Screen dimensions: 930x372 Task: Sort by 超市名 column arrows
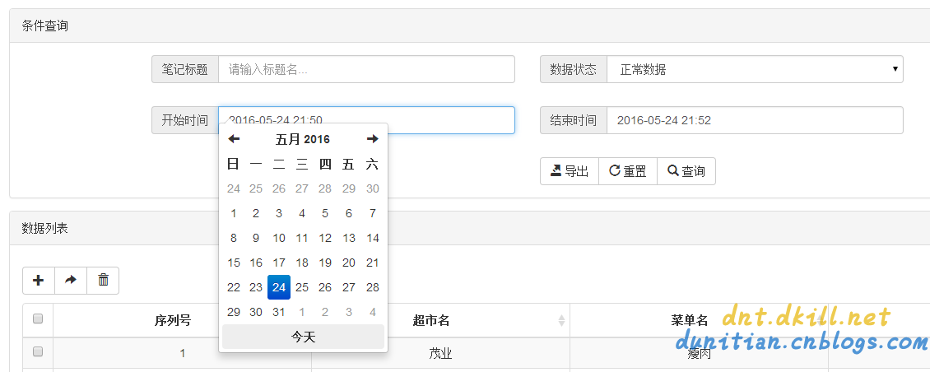point(561,321)
